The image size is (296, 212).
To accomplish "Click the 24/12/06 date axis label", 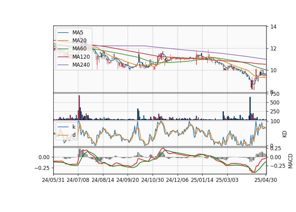I will 177,180.
